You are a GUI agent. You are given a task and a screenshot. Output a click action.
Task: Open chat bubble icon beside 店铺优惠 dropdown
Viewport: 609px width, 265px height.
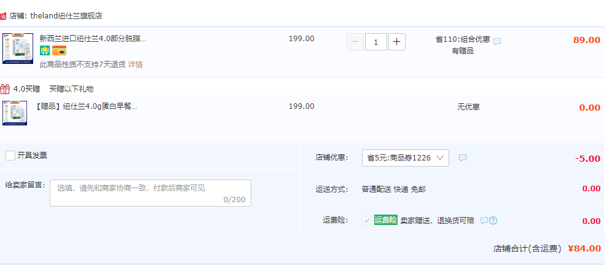pyautogui.click(x=463, y=158)
